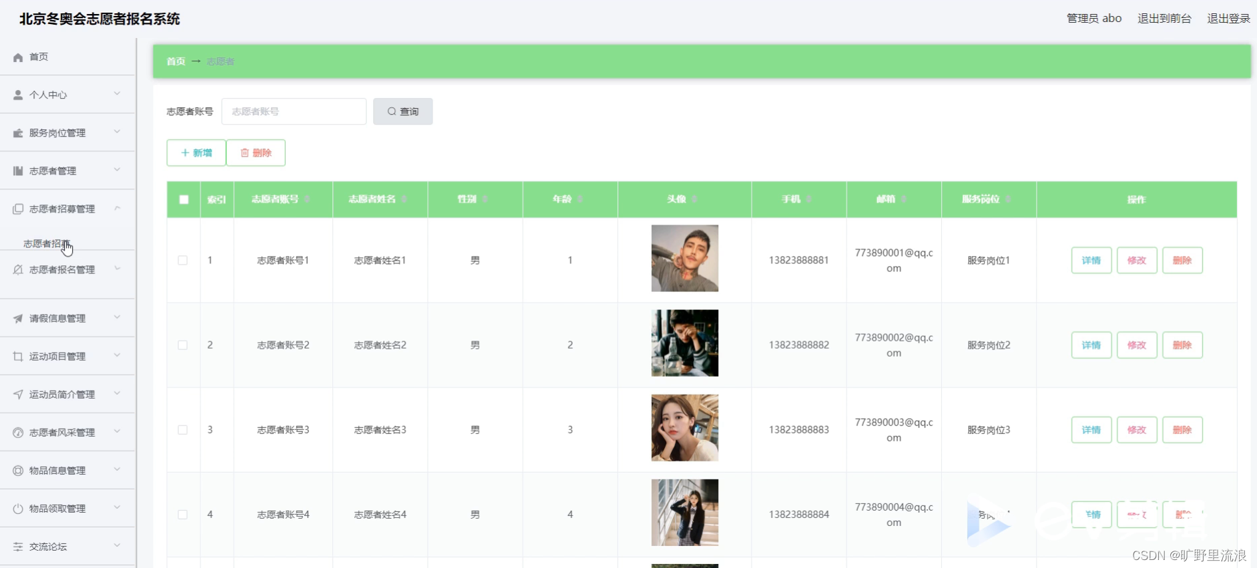This screenshot has width=1257, height=568.
Task: Expand the 志愿者报名管理 menu chevron
Action: [x=117, y=269]
